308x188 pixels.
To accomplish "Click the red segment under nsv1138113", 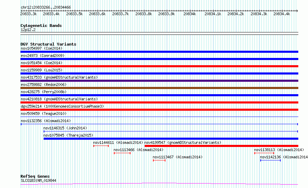I will point(264,153).
